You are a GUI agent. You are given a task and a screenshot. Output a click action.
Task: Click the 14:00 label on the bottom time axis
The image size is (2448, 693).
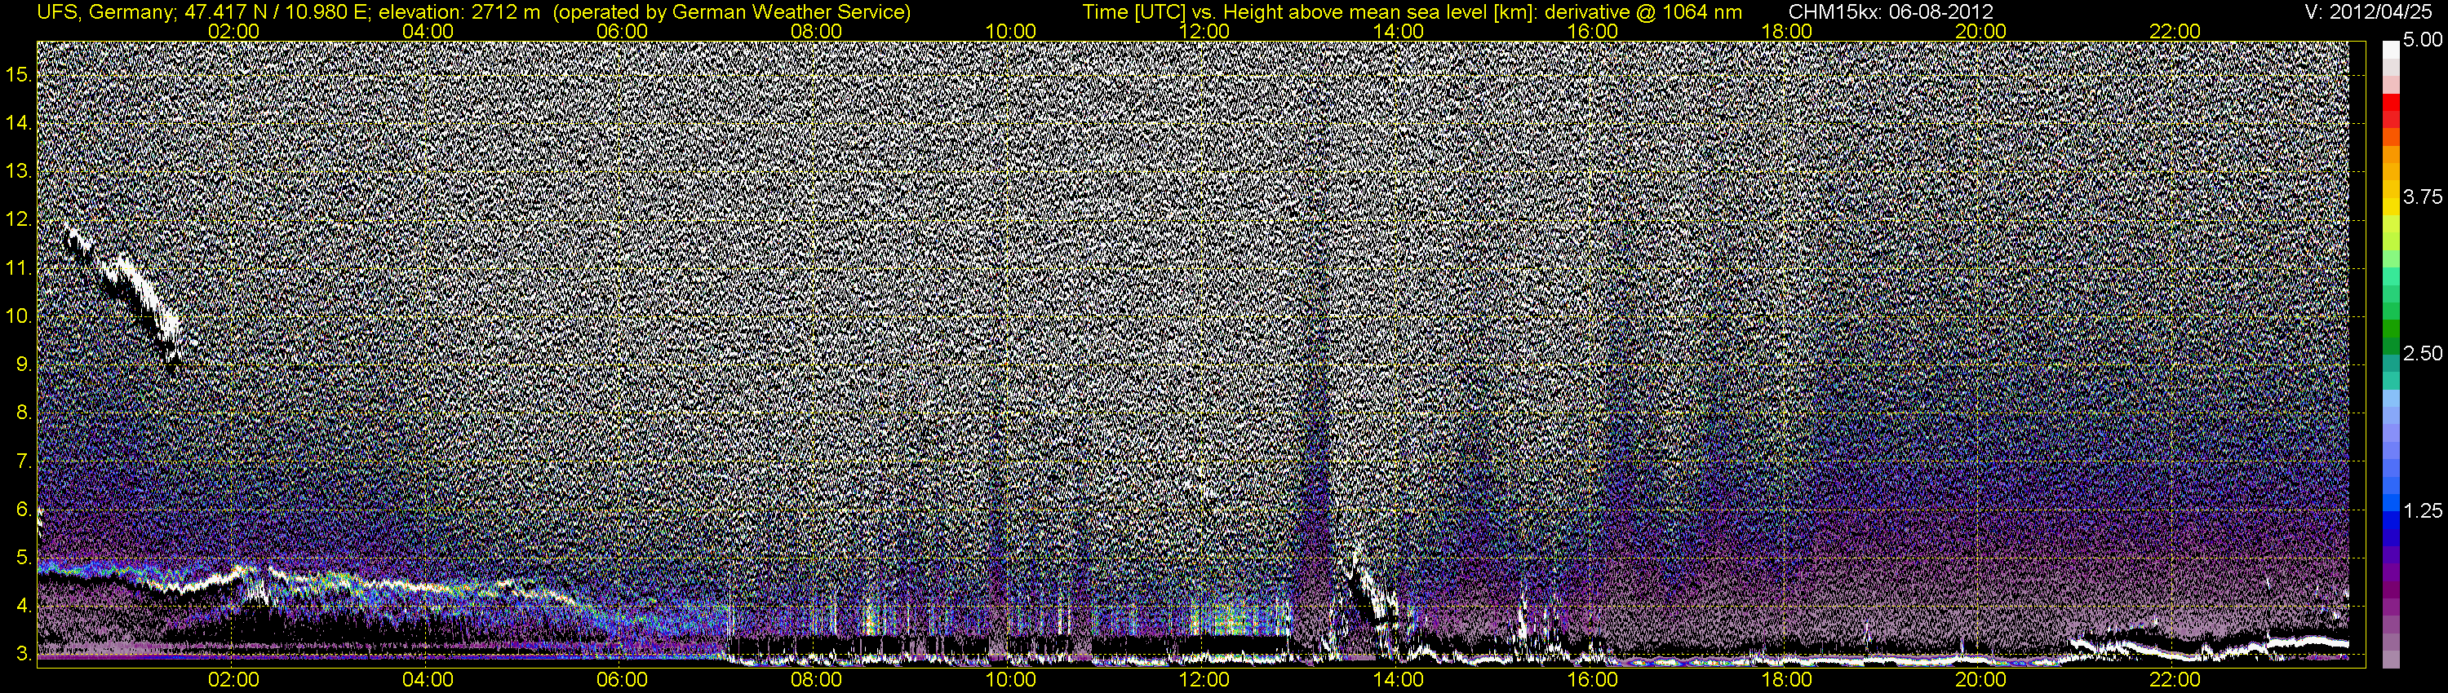tap(1399, 680)
